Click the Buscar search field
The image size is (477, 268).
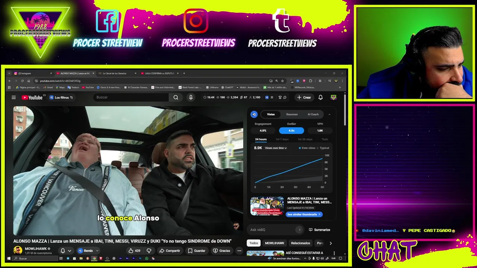coord(130,98)
